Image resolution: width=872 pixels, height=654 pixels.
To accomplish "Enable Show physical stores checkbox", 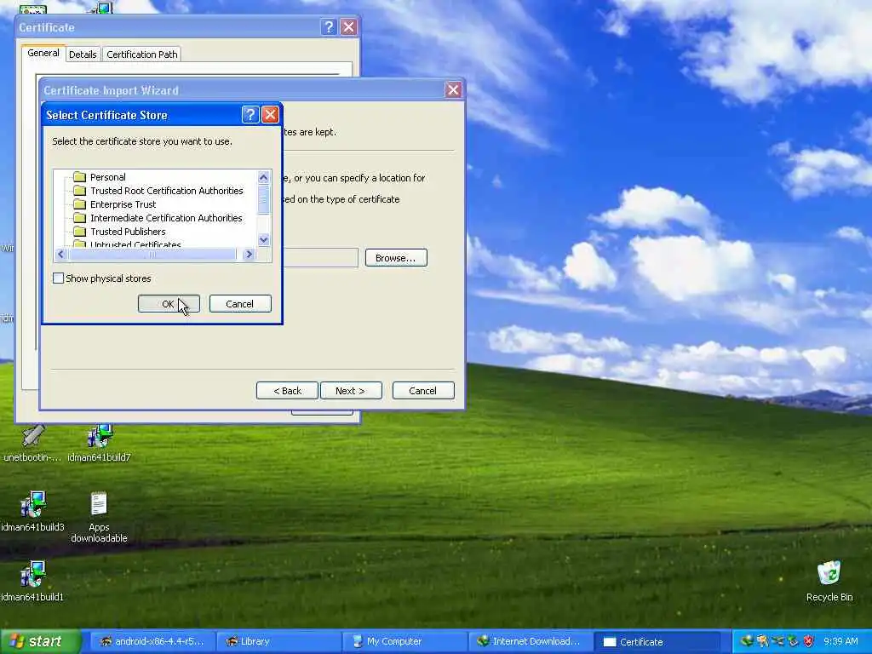I will tap(59, 278).
